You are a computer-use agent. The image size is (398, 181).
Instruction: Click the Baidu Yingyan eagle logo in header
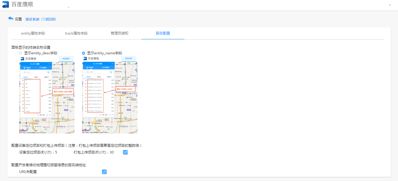[6, 4]
